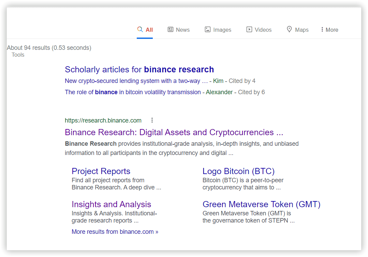Click the News newspaper icon
The height and width of the screenshot is (257, 368).
171,30
